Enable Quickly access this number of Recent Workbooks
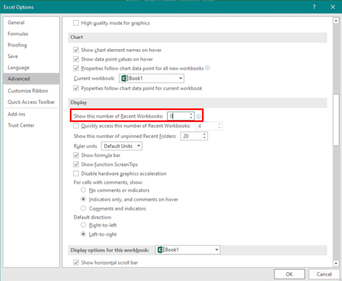Image resolution: width=342 pixels, height=281 pixels. (x=76, y=126)
